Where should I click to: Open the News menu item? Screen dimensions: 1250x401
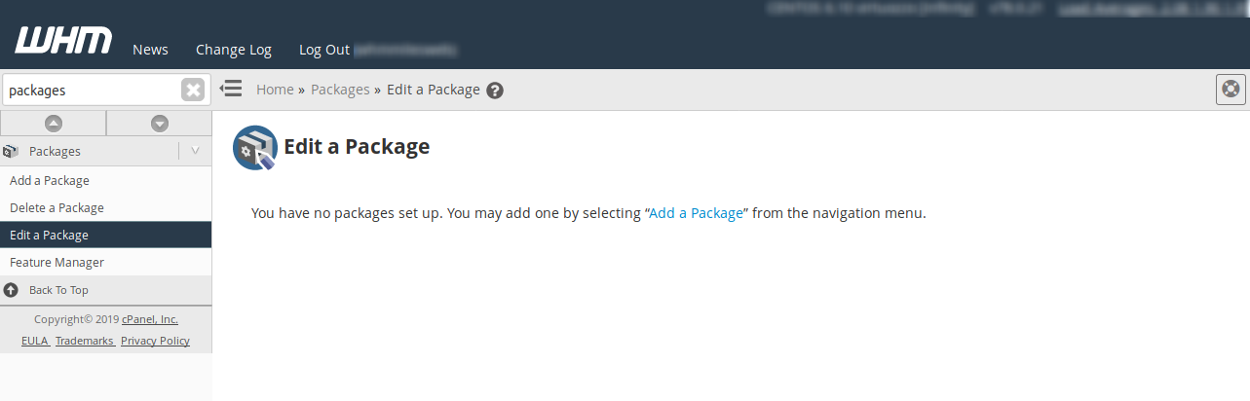150,50
